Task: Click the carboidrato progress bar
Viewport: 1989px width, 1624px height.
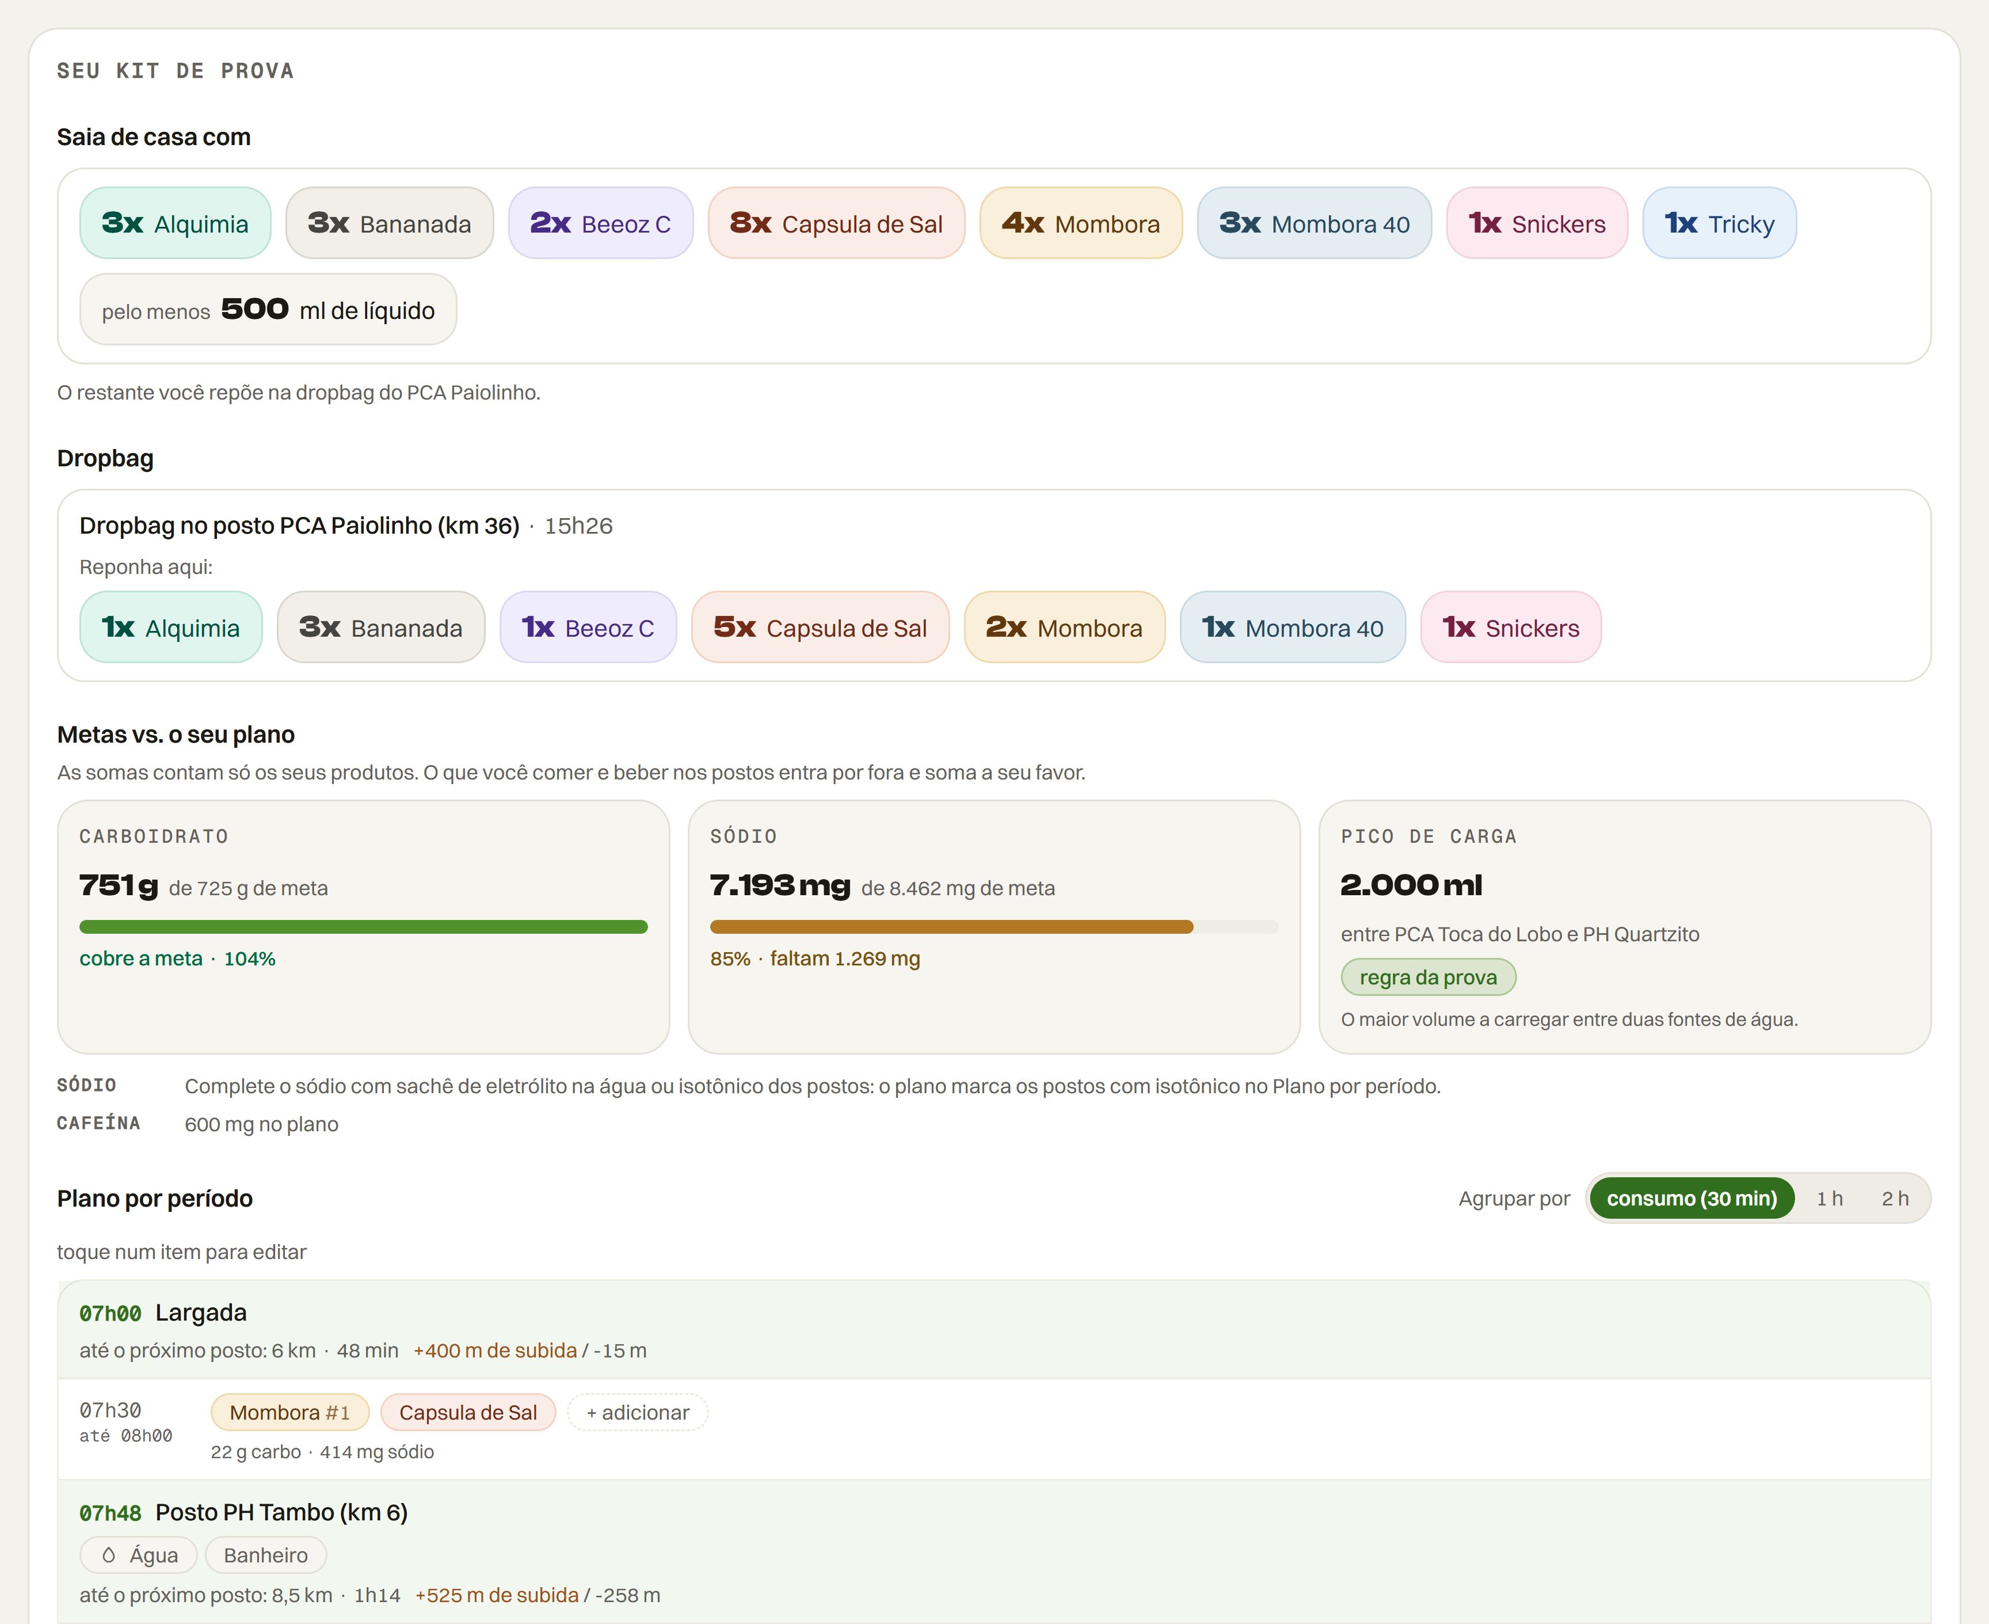Action: (x=364, y=927)
